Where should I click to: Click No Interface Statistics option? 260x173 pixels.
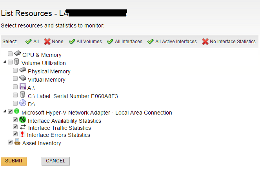[x=229, y=42]
